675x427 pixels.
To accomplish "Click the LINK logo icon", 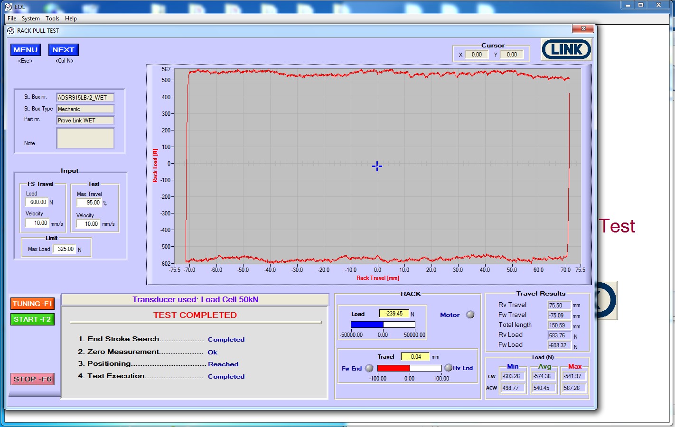I will point(566,49).
